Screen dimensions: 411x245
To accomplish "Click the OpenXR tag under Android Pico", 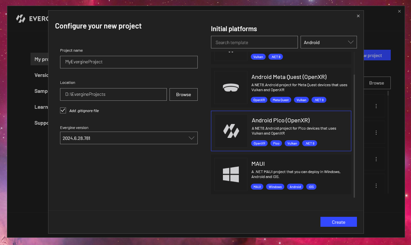I will [x=259, y=144].
